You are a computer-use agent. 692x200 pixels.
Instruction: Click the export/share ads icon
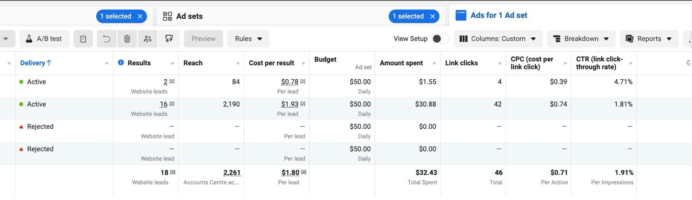[x=169, y=39]
